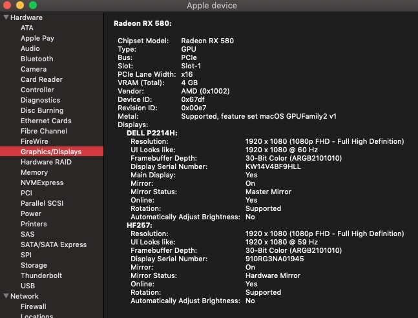Click the DELL P2214H display heading
Image resolution: width=418 pixels, height=318 pixels.
[152, 133]
